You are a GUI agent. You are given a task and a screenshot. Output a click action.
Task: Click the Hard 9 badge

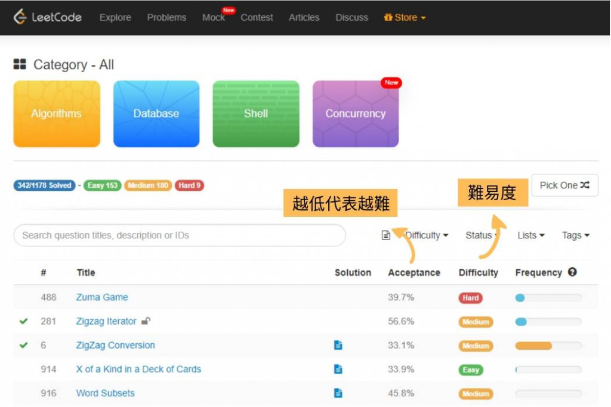pos(189,185)
